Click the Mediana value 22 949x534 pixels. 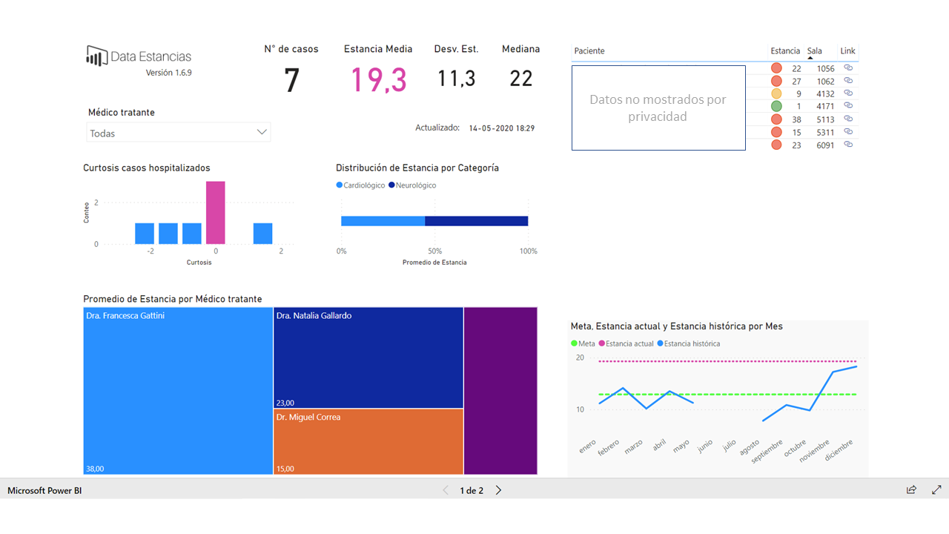[521, 78]
